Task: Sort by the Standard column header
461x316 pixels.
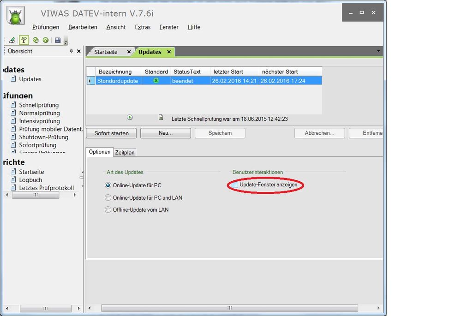Action: [x=156, y=72]
